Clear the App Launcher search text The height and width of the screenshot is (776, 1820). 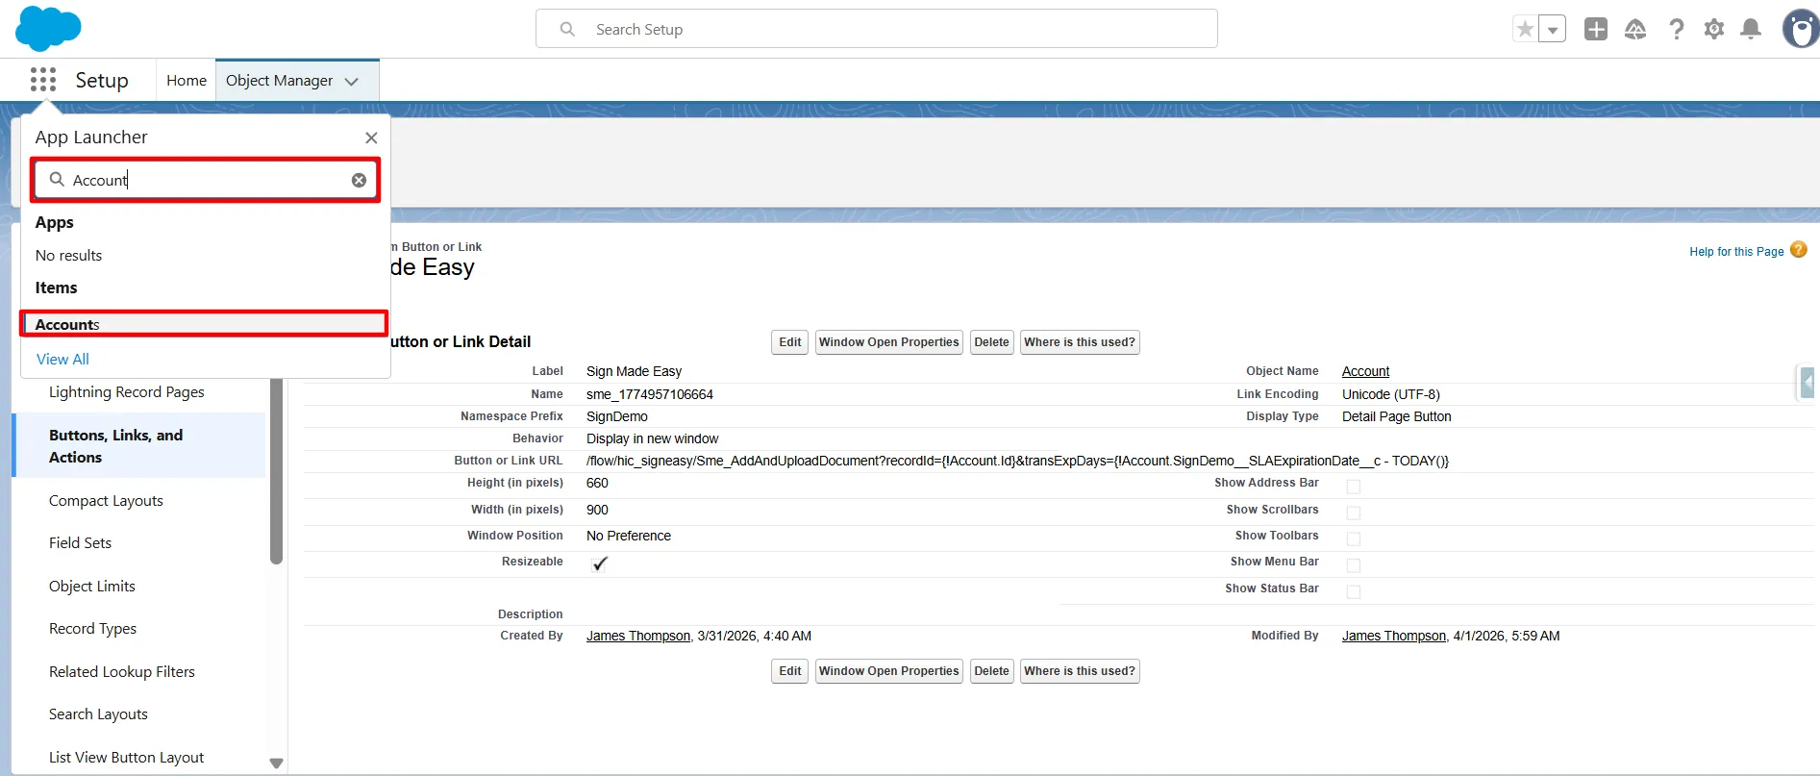359,180
